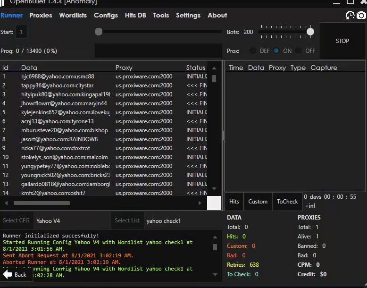The height and width of the screenshot is (288, 367).
Task: Open the Hits DB tab
Action: [135, 15]
